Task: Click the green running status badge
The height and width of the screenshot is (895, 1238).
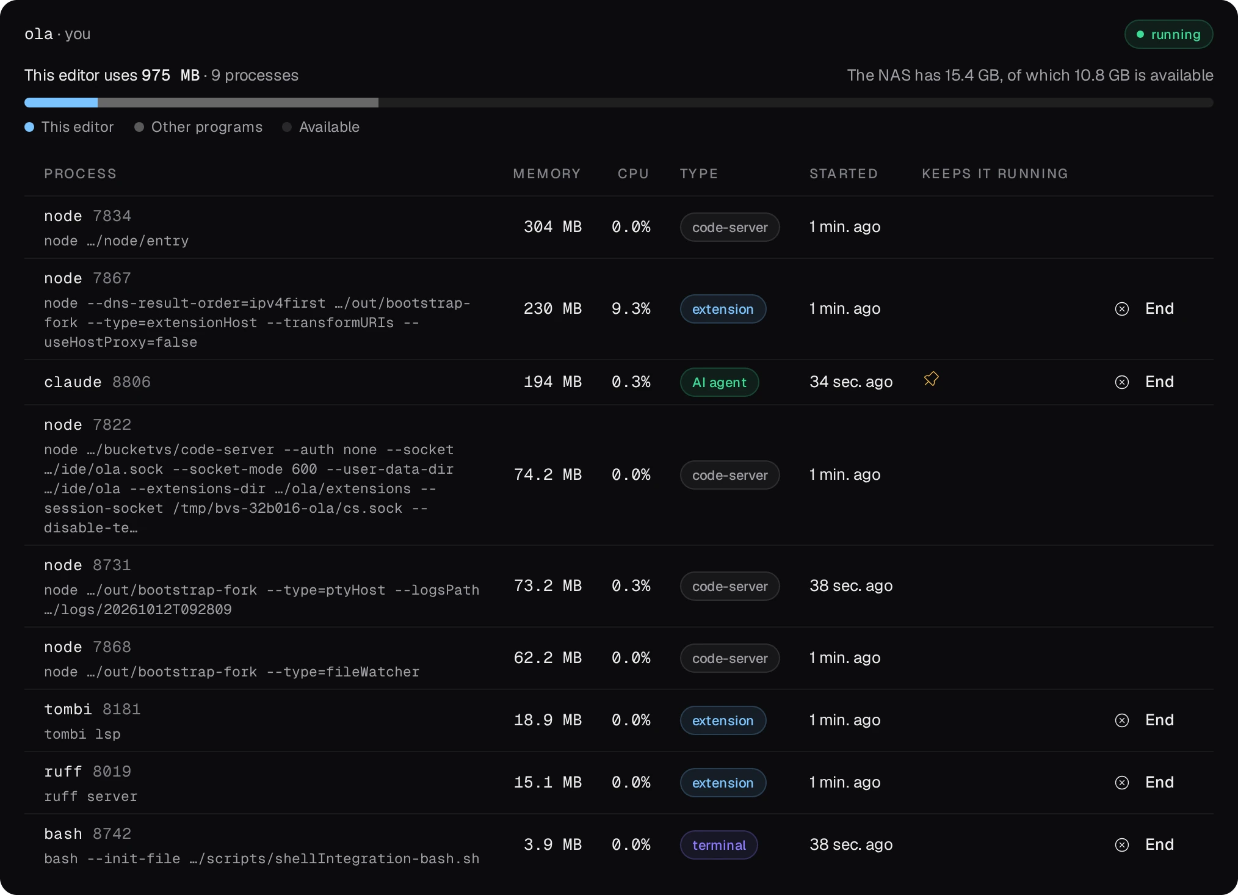Action: click(x=1168, y=34)
